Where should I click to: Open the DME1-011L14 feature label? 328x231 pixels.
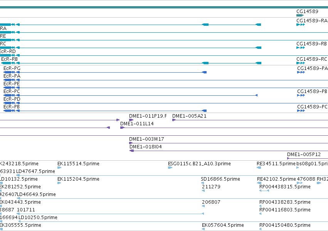(x=137, y=124)
